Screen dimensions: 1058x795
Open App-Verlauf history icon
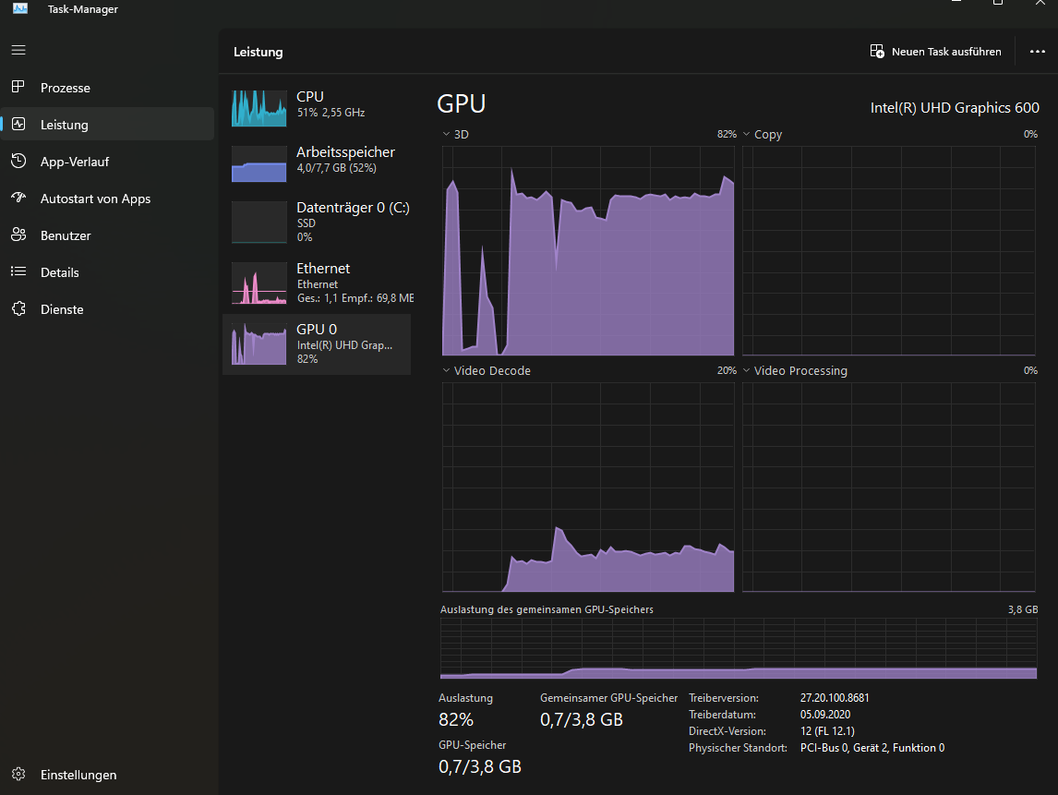(x=18, y=162)
